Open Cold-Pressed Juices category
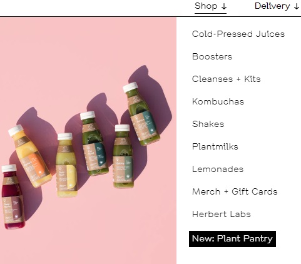 [x=238, y=34]
